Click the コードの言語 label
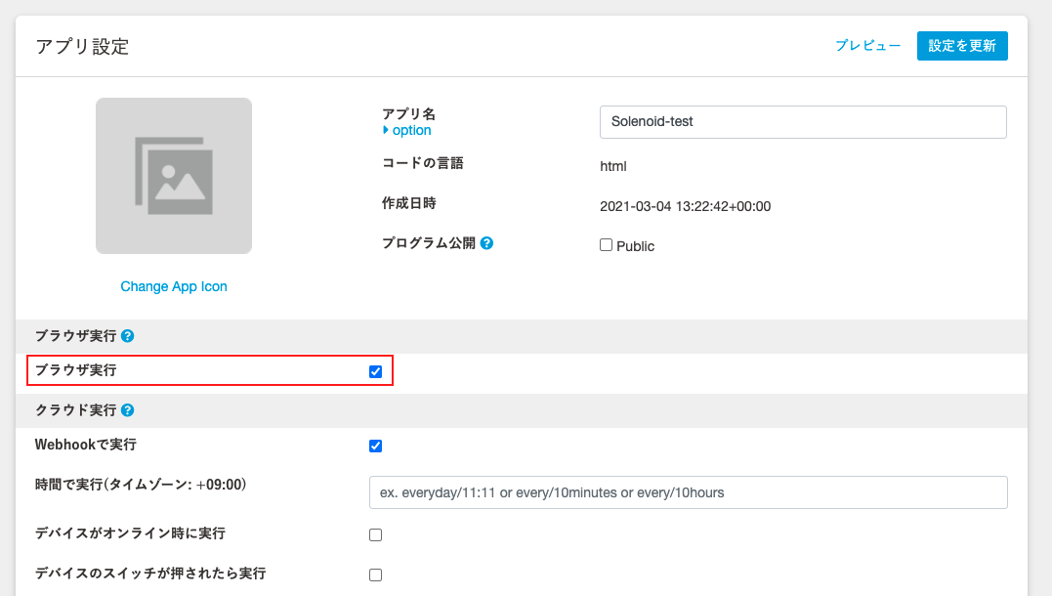 click(423, 163)
